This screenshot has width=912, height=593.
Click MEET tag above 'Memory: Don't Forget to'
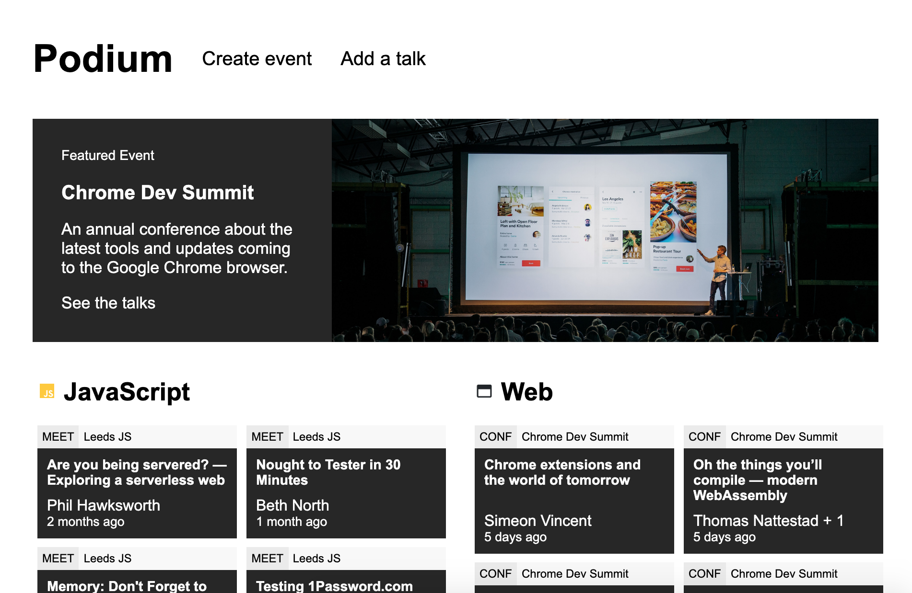pyautogui.click(x=58, y=559)
